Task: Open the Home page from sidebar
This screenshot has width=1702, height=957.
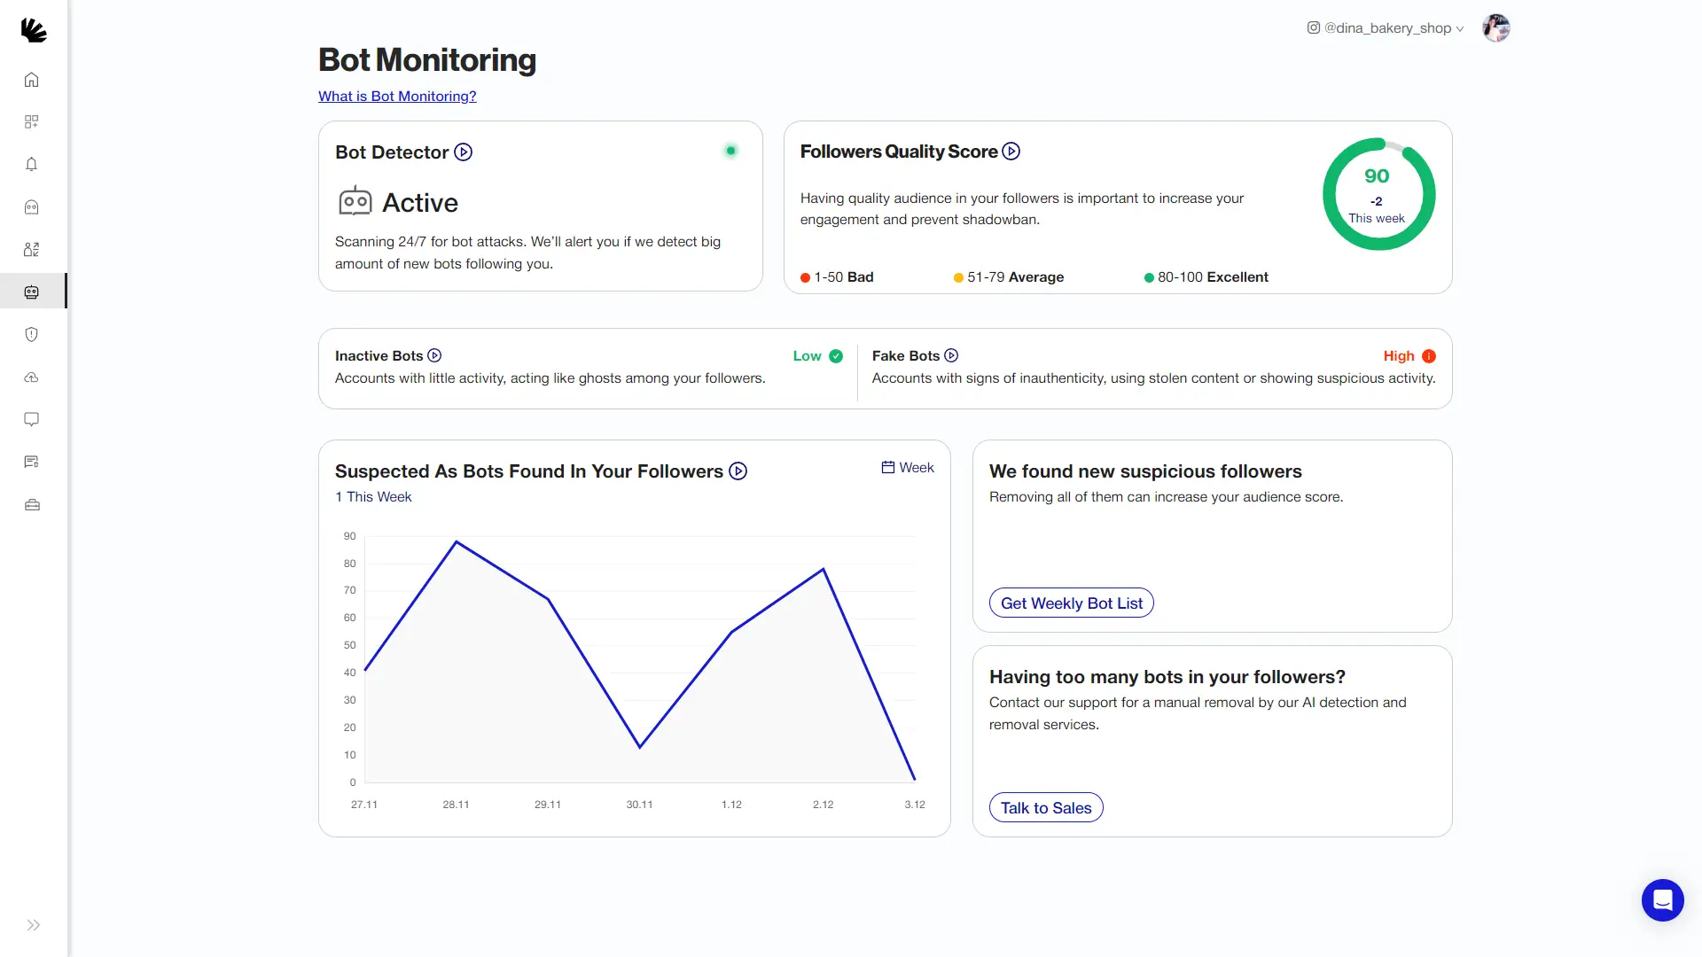Action: (x=31, y=79)
